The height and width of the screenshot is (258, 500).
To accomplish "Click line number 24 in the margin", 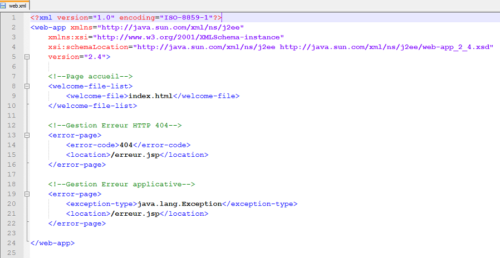I will coord(11,243).
